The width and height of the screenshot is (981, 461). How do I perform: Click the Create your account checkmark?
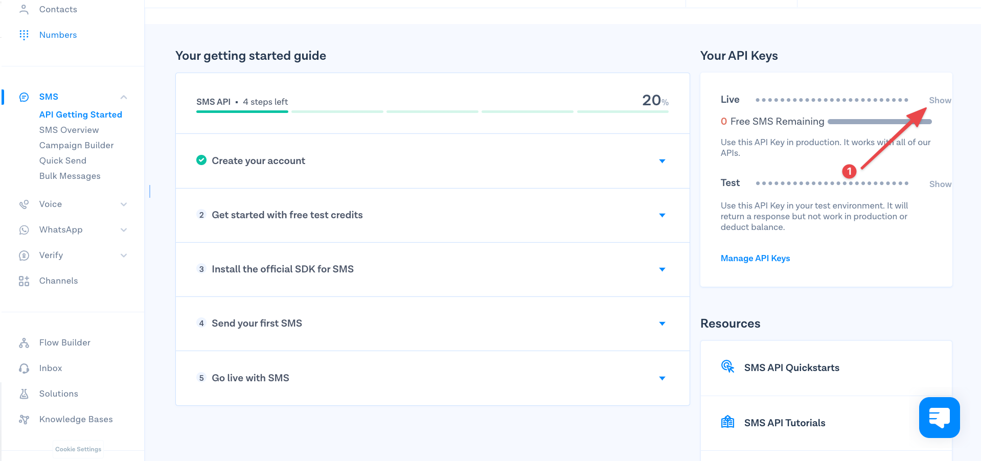point(201,160)
